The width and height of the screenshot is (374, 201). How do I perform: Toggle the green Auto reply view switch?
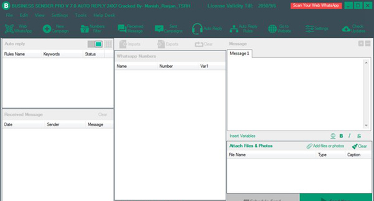(98, 44)
